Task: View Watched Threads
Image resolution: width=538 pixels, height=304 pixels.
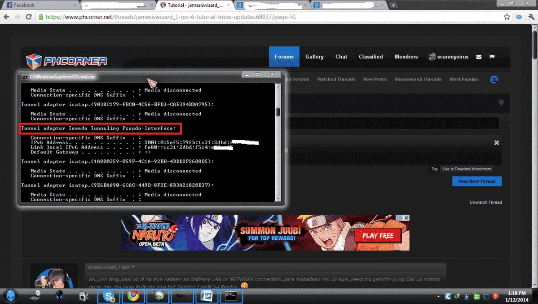Action: (336, 79)
